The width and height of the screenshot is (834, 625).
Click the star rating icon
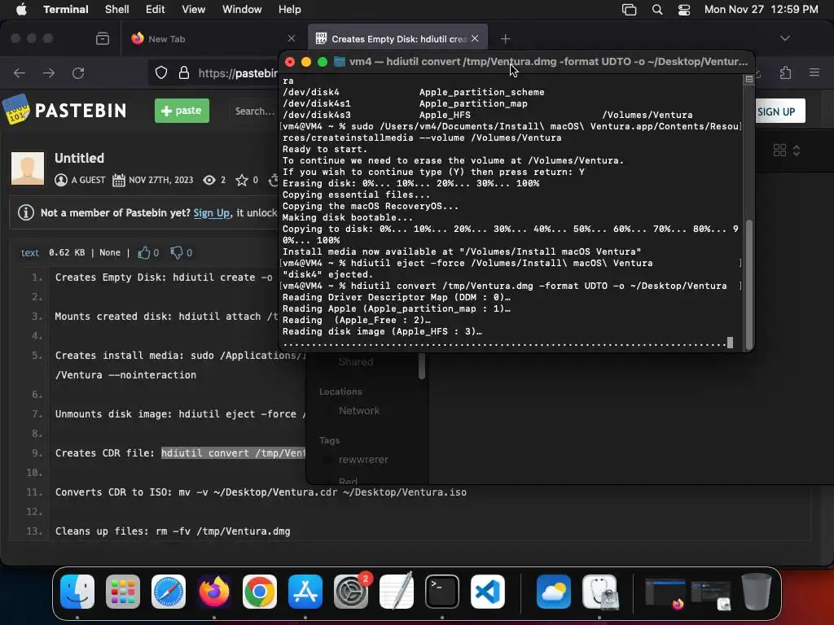pyautogui.click(x=241, y=180)
